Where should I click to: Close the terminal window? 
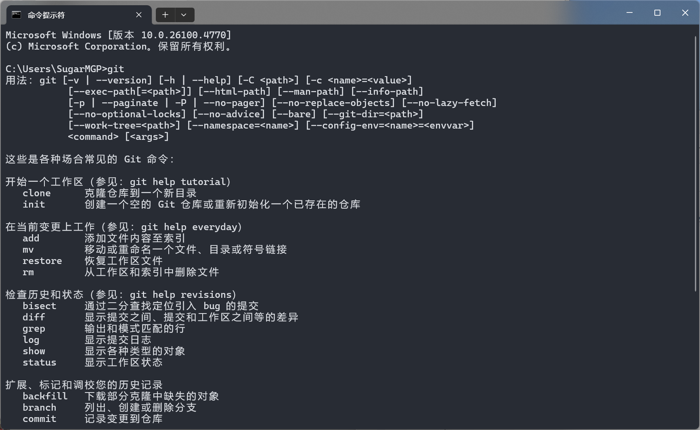click(x=685, y=13)
